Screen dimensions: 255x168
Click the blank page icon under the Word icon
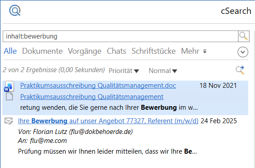(9, 97)
